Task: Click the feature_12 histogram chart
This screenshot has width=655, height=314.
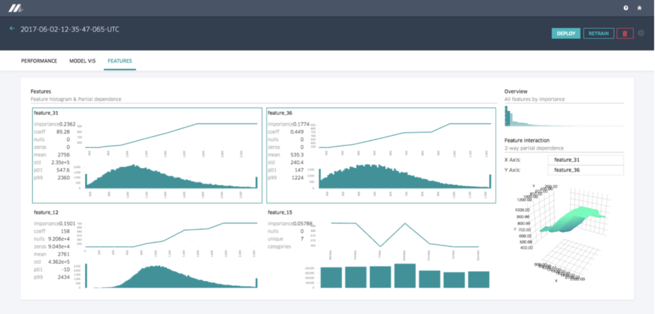Action: (x=171, y=276)
